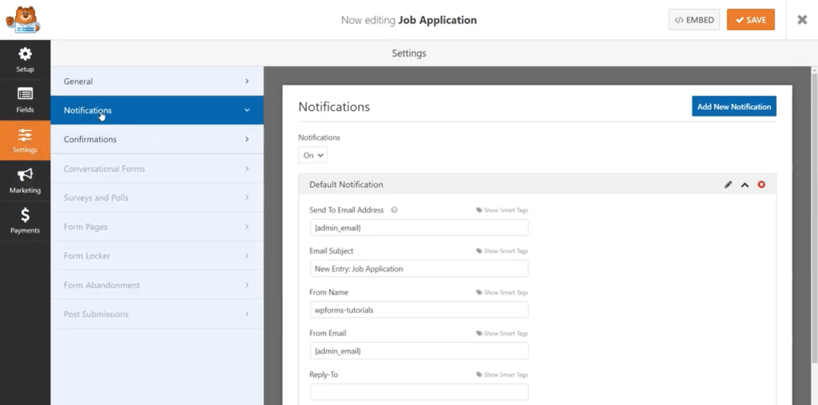Click the Notifications panel heading
The height and width of the screenshot is (405, 818).
click(x=334, y=107)
